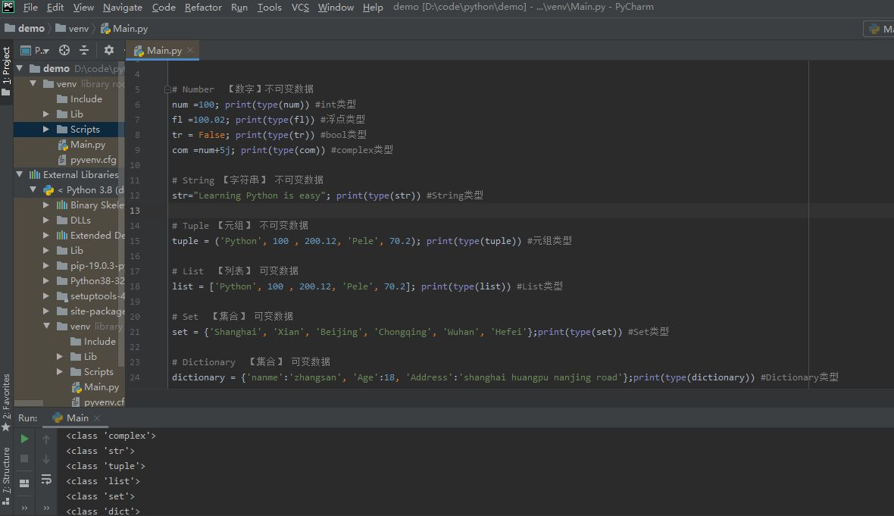Click the more options chevron in Run toolbar
894x516 pixels.
[24, 508]
